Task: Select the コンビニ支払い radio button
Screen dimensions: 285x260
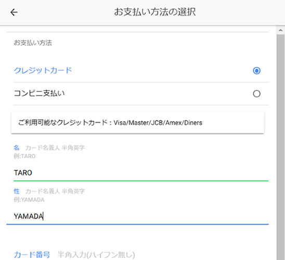Action: (x=256, y=94)
